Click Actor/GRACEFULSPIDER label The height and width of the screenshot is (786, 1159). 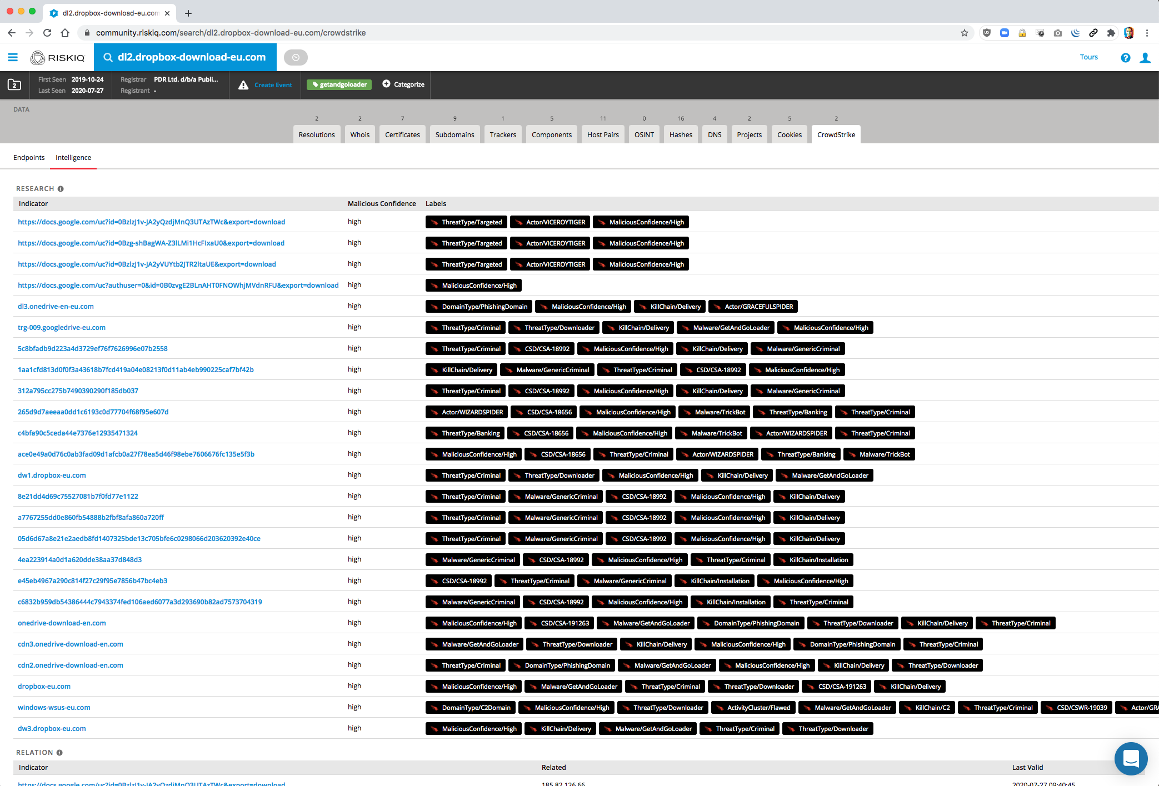pyautogui.click(x=753, y=307)
